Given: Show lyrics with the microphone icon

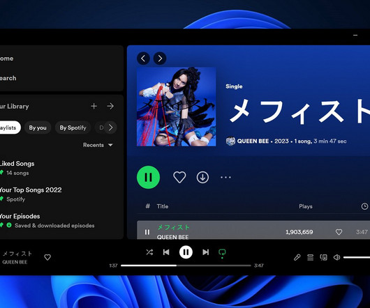Looking at the screenshot, I should tap(297, 257).
